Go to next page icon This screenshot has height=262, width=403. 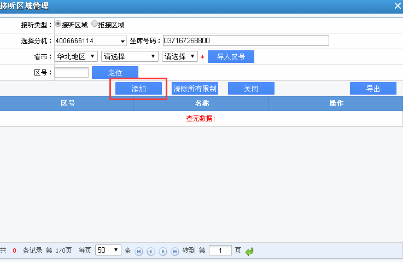click(162, 251)
